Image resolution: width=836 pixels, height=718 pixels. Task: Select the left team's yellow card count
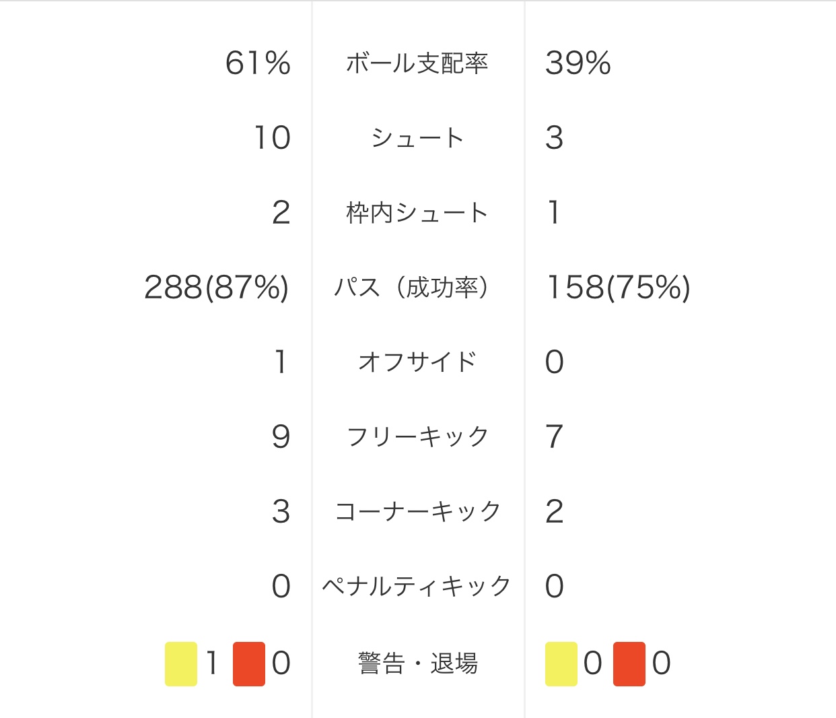point(212,663)
